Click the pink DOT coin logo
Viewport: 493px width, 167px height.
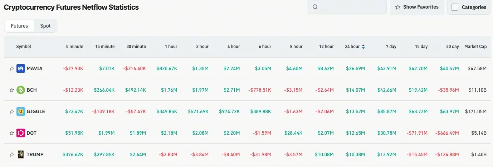pos(21,133)
